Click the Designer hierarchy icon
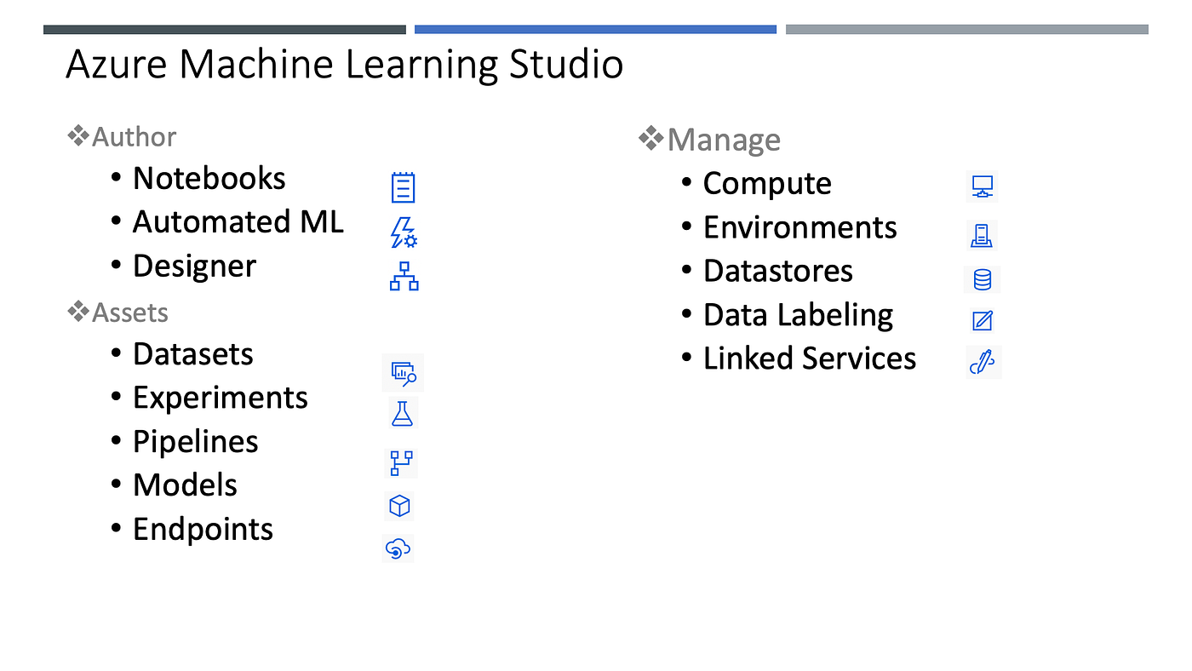This screenshot has width=1192, height=671. pos(404,277)
